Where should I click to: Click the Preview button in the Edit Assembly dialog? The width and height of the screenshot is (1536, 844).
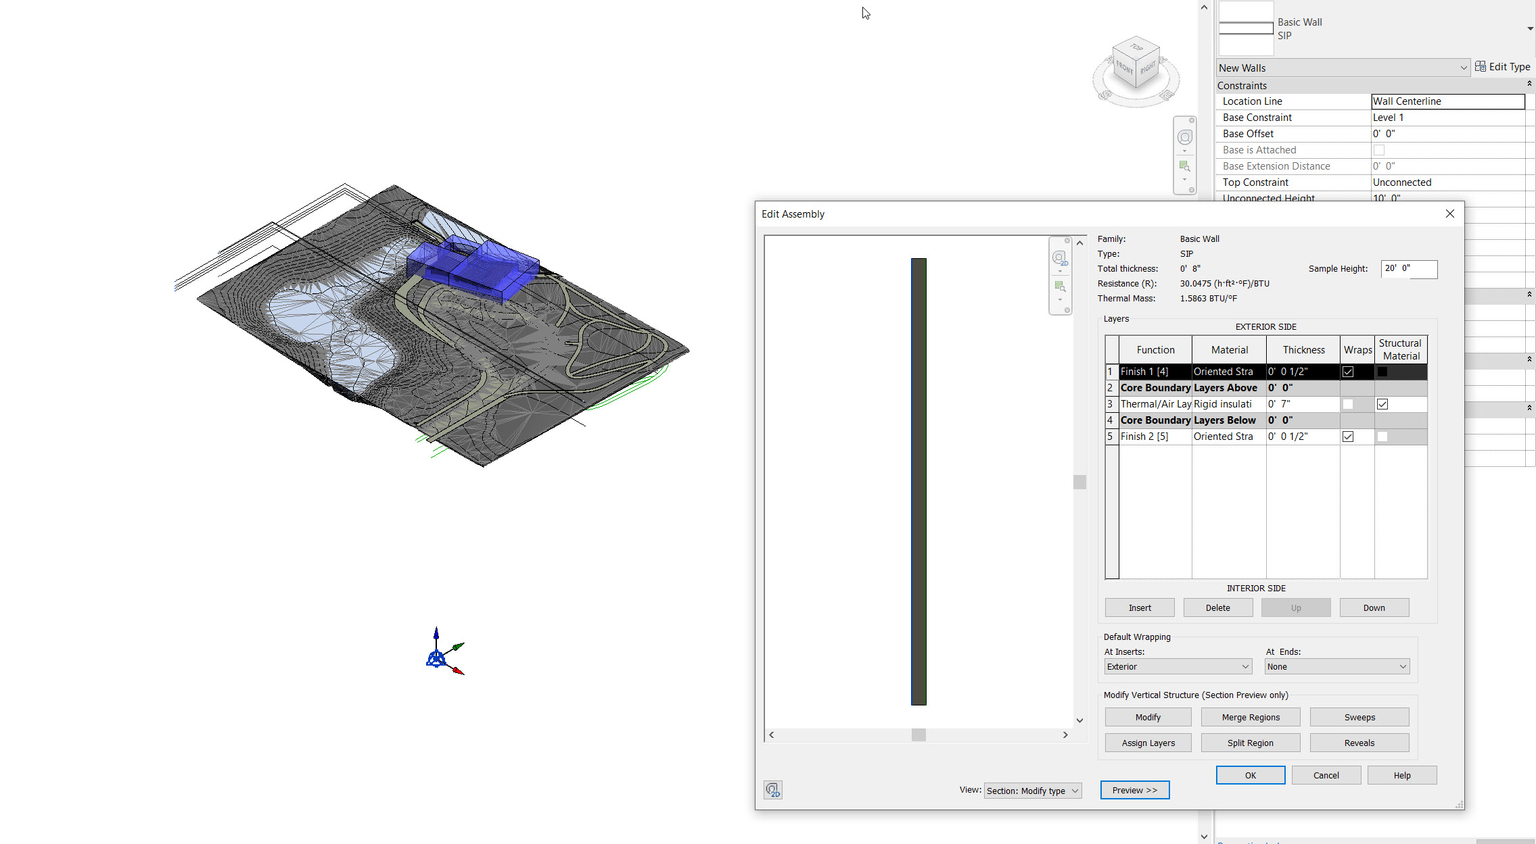click(1134, 790)
